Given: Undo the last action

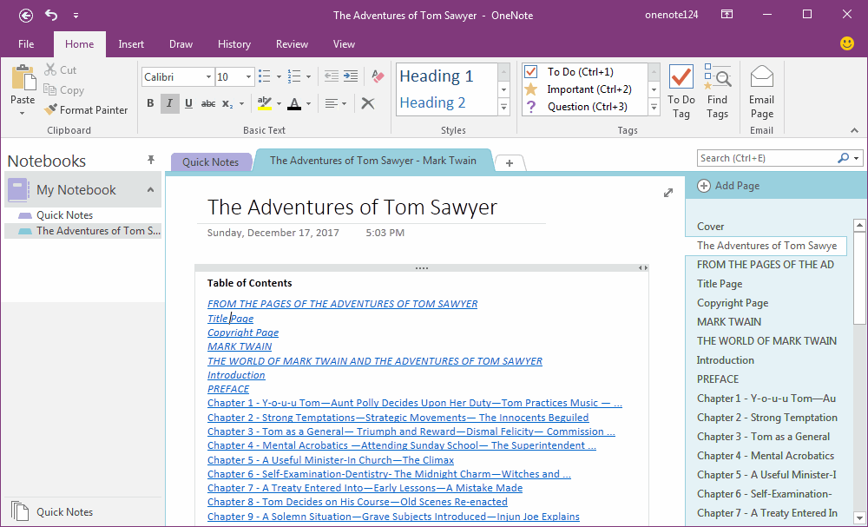Looking at the screenshot, I should pyautogui.click(x=51, y=15).
